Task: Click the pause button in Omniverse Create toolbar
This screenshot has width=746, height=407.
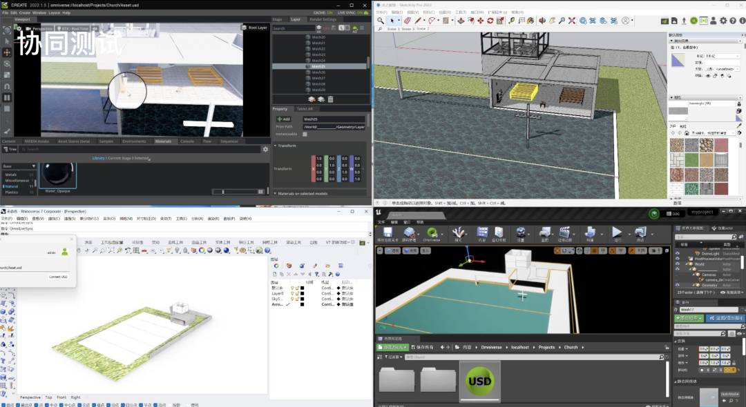Action: 7,98
